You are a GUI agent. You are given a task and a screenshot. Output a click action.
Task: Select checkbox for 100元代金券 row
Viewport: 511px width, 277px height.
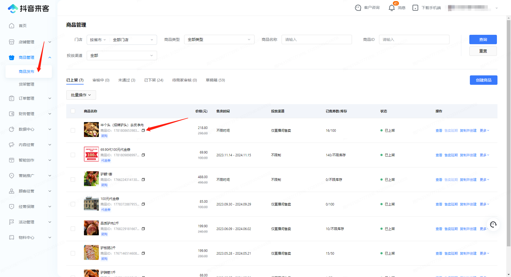73,204
